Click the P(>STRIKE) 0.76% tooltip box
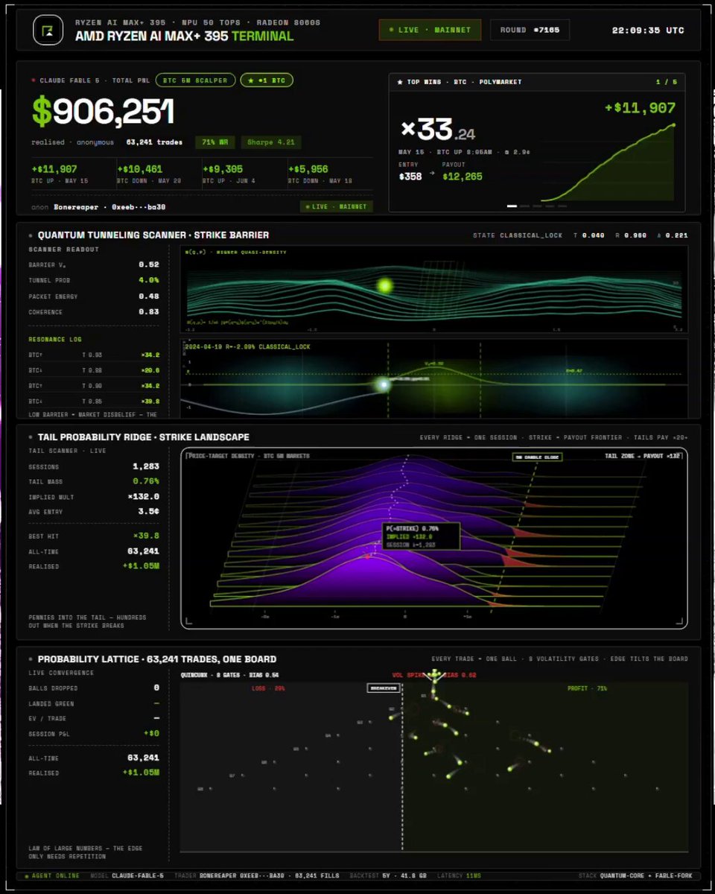 (420, 536)
